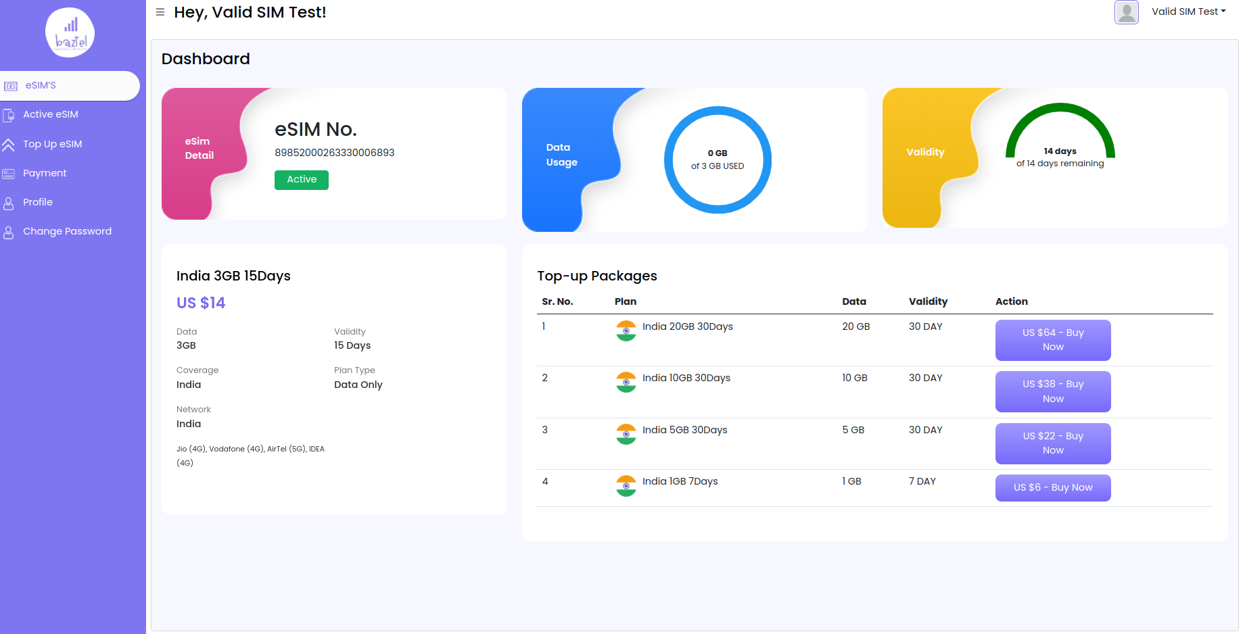Click the Data column header
Image resolution: width=1243 pixels, height=634 pixels.
[854, 301]
